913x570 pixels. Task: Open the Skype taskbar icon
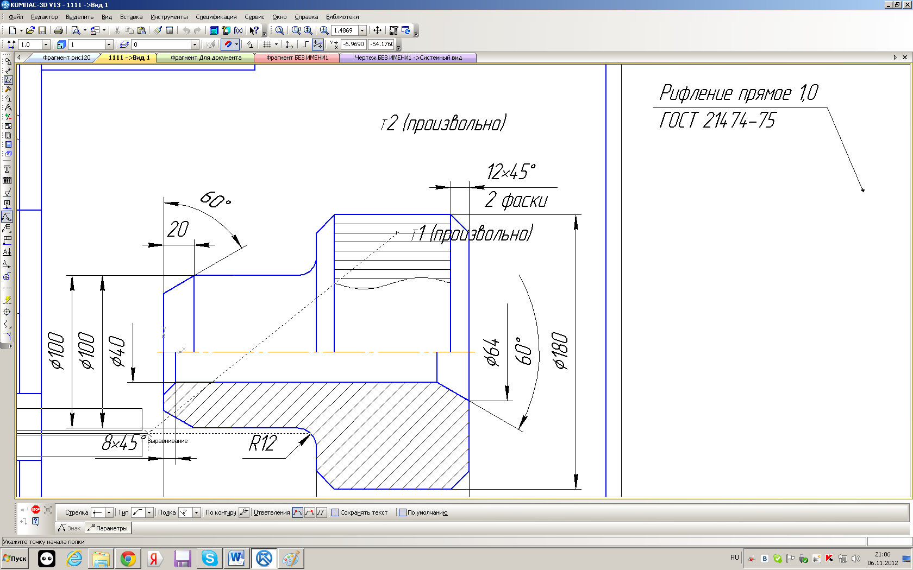tap(210, 558)
